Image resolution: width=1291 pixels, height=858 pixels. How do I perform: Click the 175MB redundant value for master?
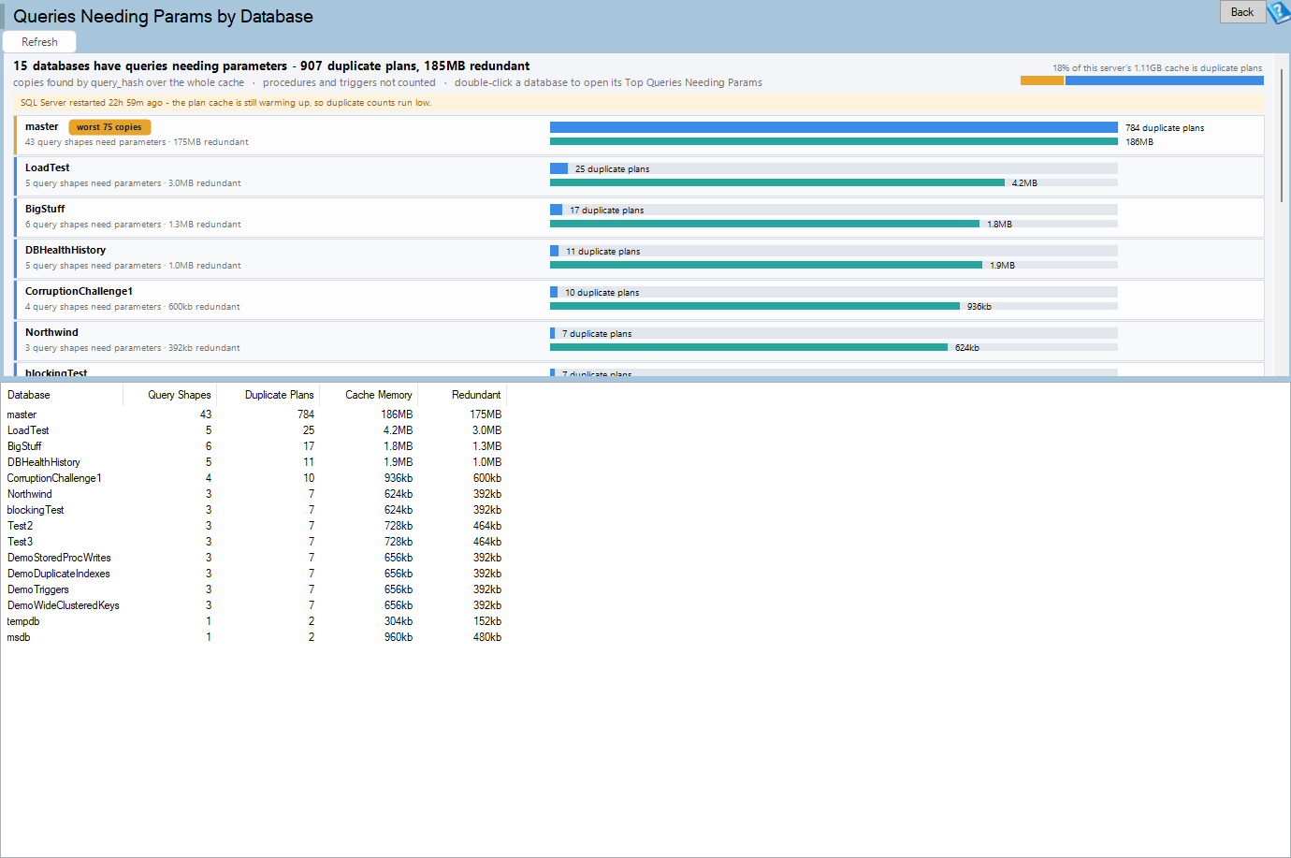486,414
